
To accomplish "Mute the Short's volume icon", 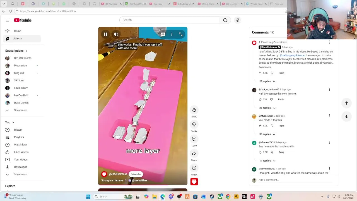I will 116,34.
